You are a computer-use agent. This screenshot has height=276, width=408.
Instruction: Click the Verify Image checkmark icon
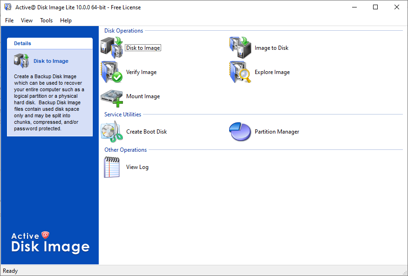112,72
